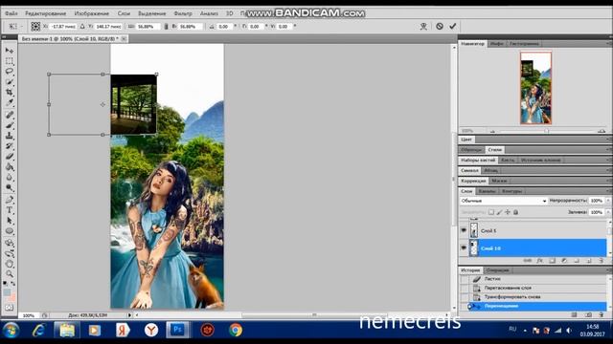Toggle lock transparent pixels in Layers
613x344 pixels.
tap(491, 212)
